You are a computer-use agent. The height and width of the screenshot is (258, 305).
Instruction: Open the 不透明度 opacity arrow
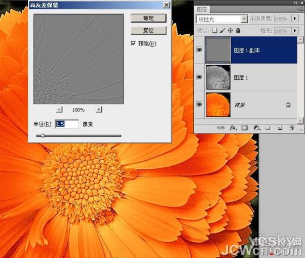click(x=295, y=18)
